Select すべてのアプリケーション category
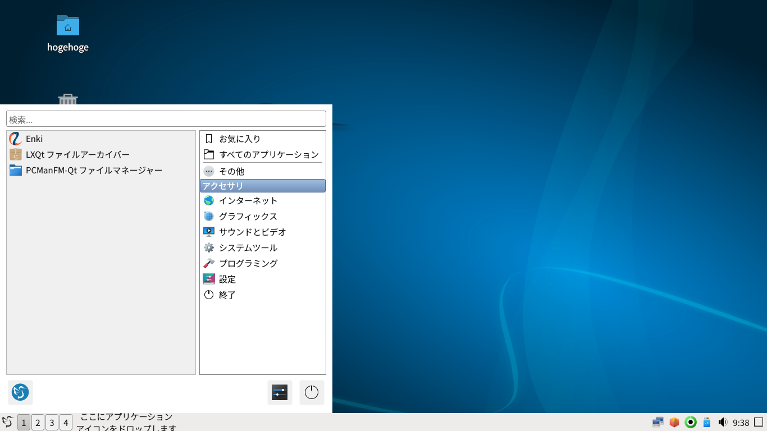 tap(268, 154)
